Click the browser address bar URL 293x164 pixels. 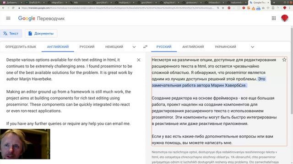118,8
